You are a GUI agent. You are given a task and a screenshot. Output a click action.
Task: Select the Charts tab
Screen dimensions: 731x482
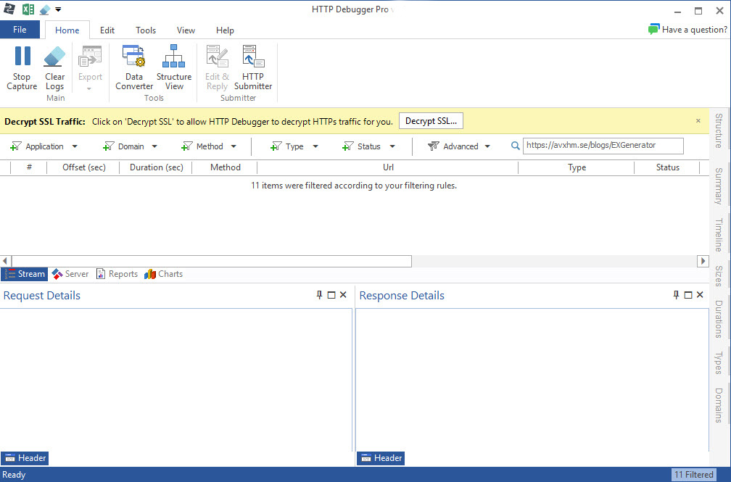click(x=164, y=274)
